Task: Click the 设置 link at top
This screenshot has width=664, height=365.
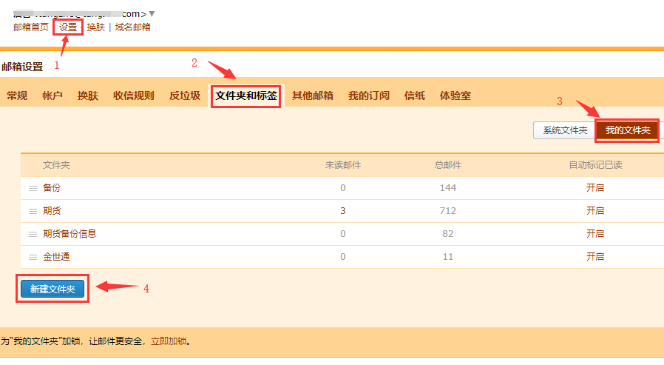Action: click(x=68, y=27)
